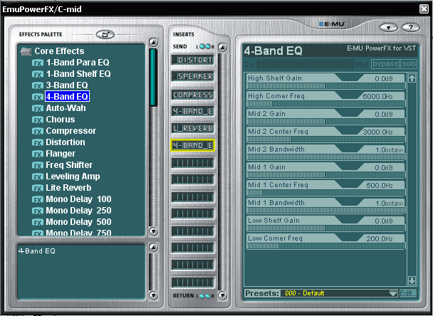Click the new folder icon in Effects Palette
The image size is (433, 316).
click(x=105, y=34)
